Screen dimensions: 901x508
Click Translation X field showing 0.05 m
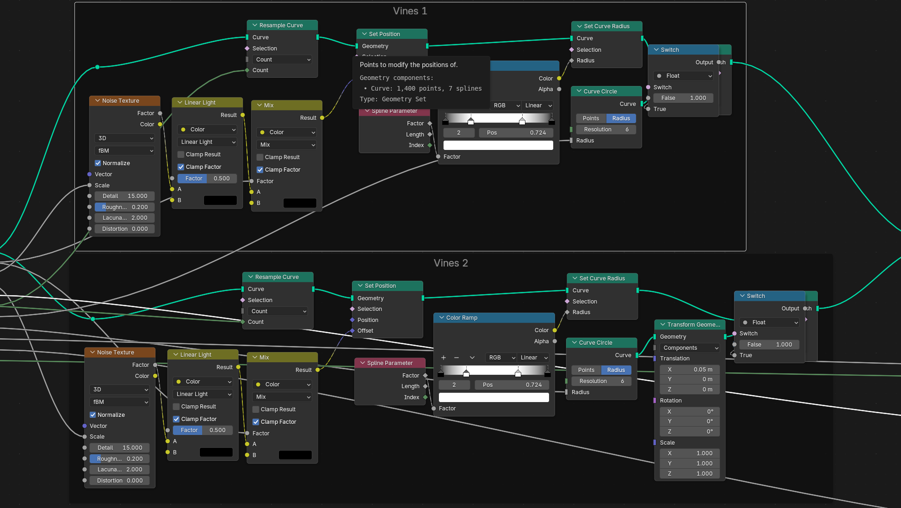click(x=689, y=370)
